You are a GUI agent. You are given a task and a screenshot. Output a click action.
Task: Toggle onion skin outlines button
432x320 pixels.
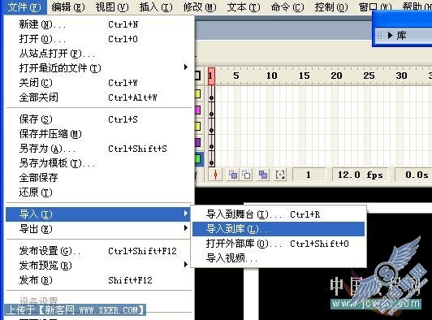[246, 175]
